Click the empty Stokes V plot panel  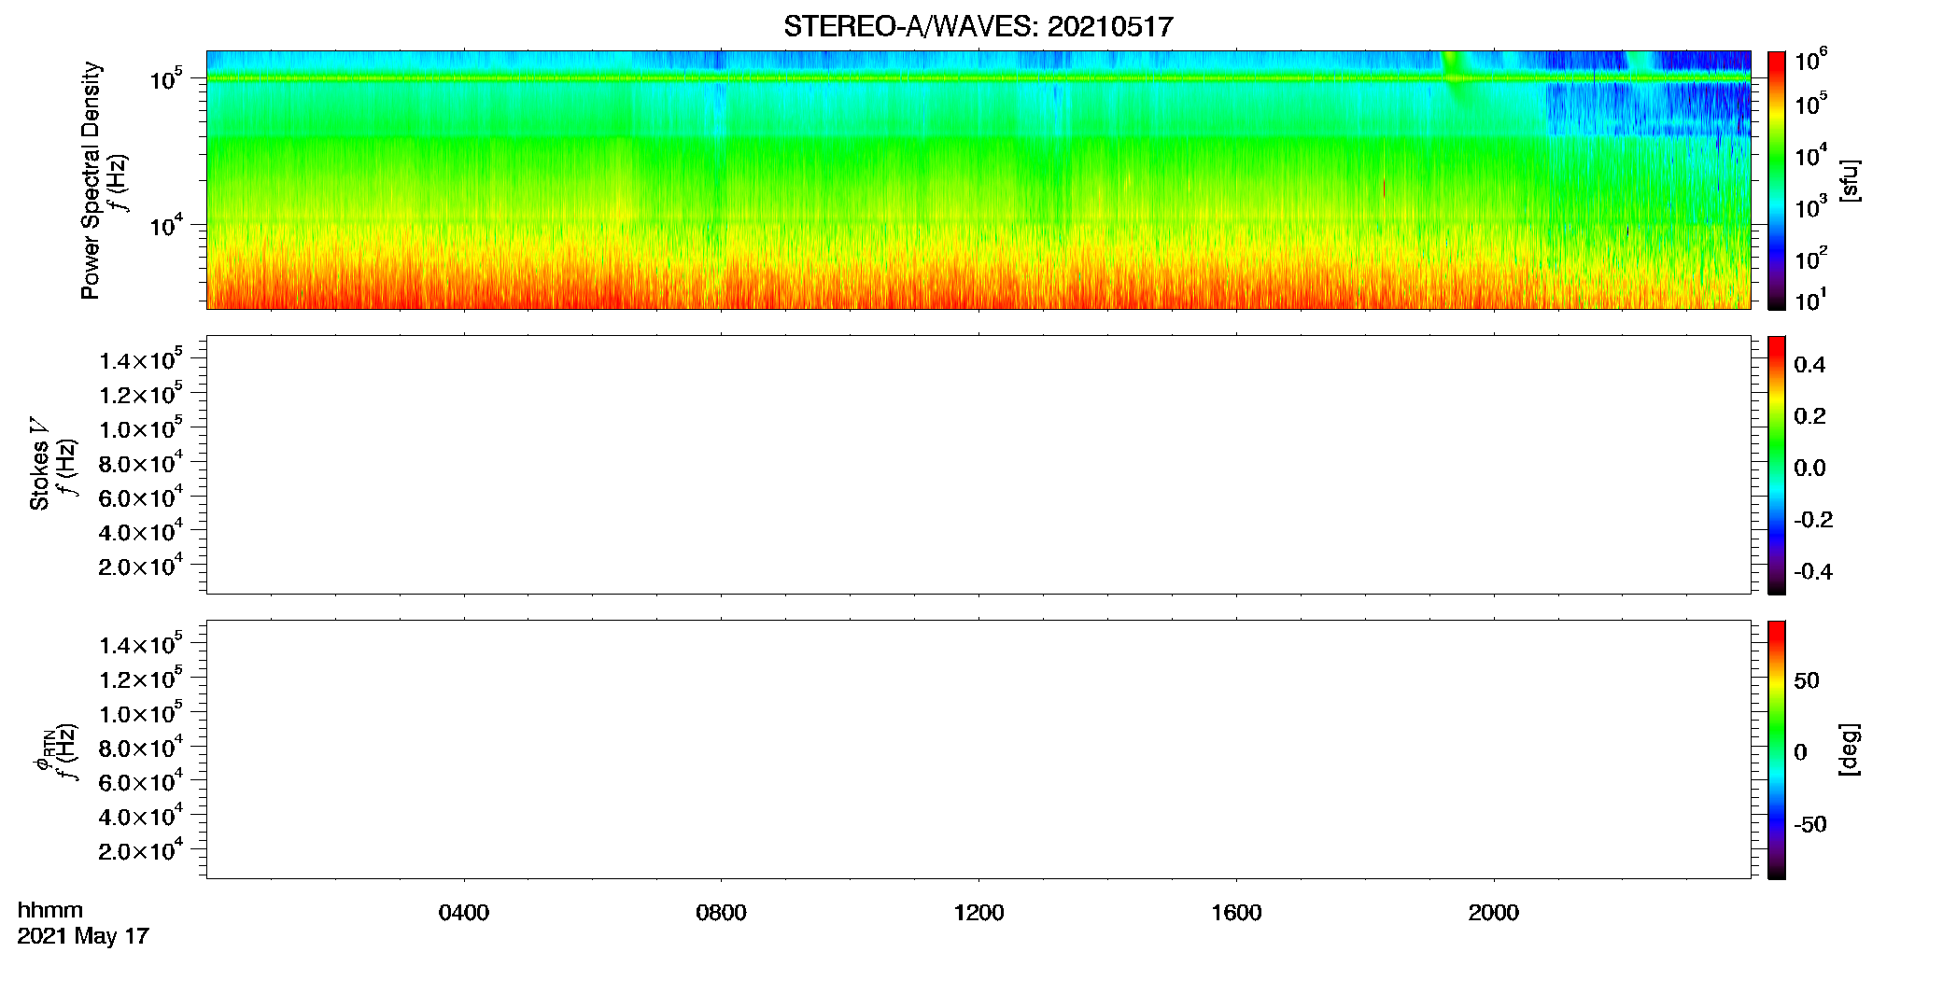coord(978,465)
